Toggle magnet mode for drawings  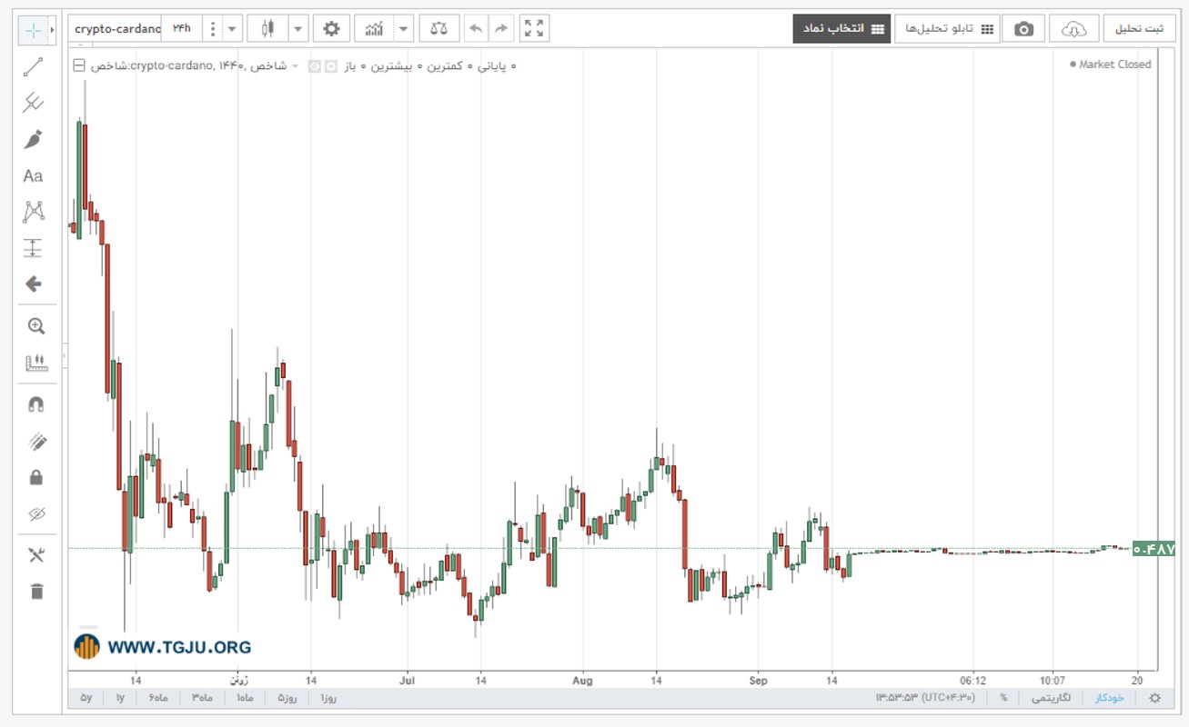pyautogui.click(x=36, y=404)
